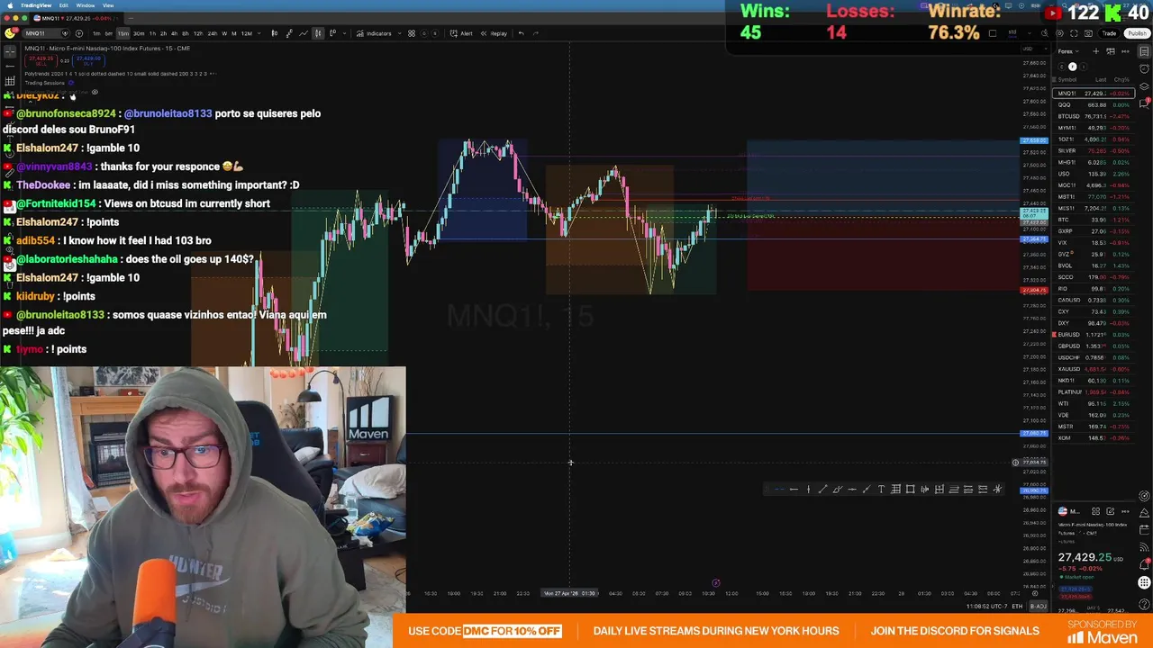Switch to 4h timeframe
Screen dimensions: 1153x648
[174, 33]
